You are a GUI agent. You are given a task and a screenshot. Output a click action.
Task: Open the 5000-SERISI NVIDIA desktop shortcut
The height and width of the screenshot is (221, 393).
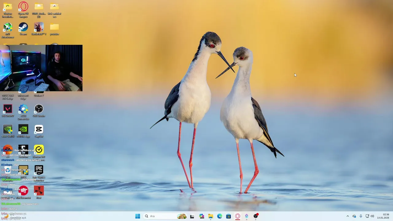8,131
